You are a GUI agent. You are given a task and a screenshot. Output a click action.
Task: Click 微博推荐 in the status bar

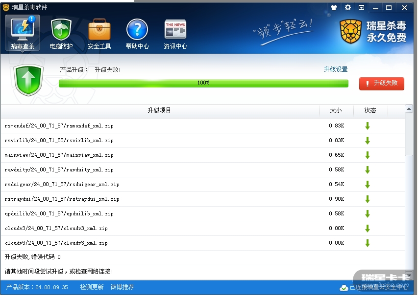(x=122, y=287)
